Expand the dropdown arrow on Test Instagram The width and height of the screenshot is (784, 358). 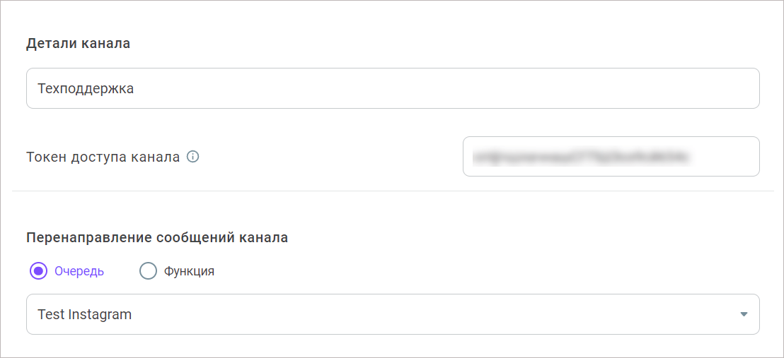[744, 314]
